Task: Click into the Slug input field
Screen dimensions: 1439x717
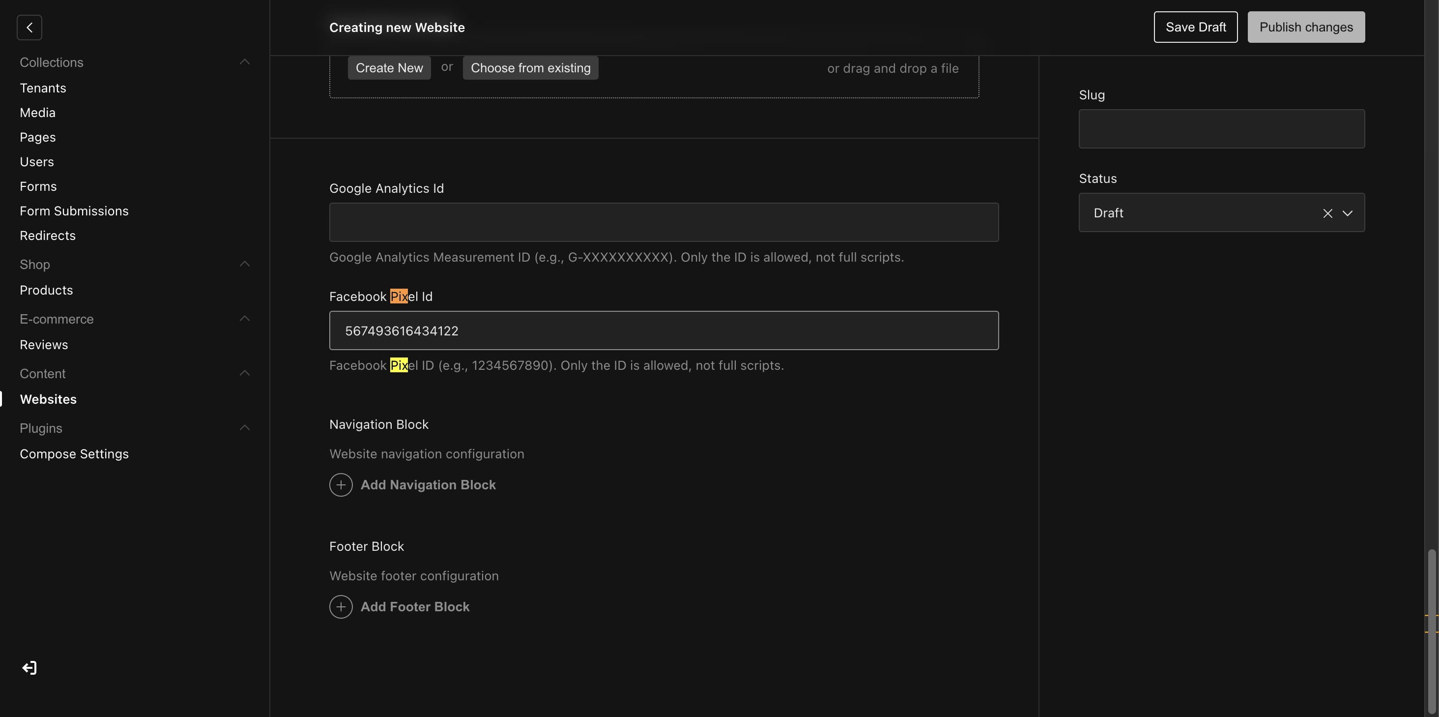Action: [1221, 129]
